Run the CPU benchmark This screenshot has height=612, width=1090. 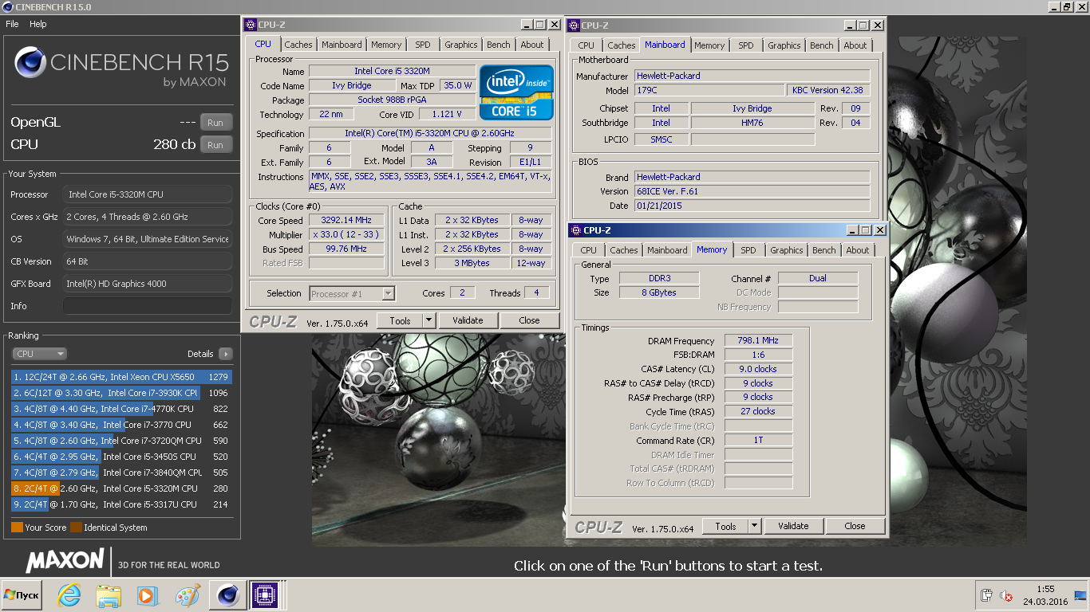pos(215,145)
